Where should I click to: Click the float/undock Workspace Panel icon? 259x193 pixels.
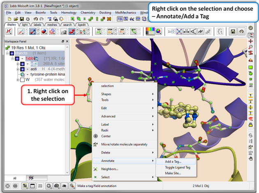click(x=62, y=41)
